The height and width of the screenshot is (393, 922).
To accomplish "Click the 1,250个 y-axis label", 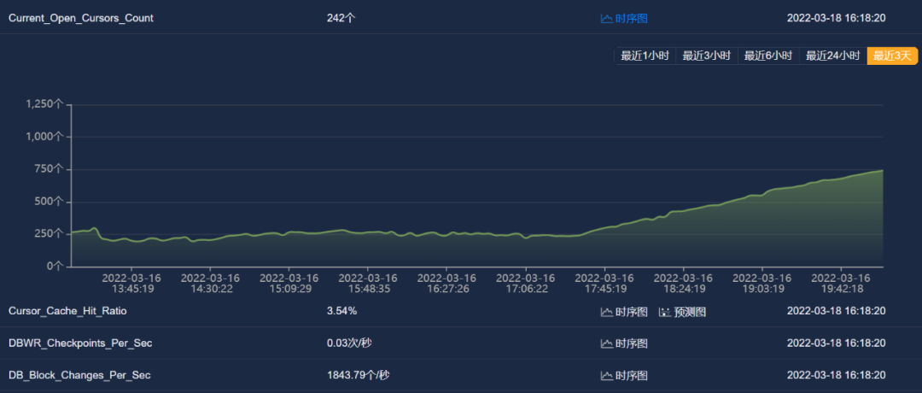I will click(44, 104).
